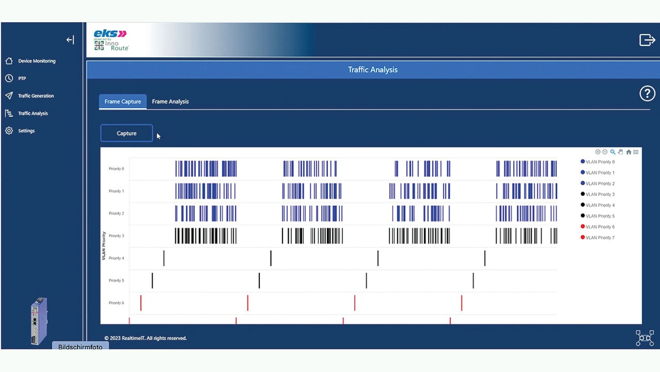The width and height of the screenshot is (660, 372).
Task: Activate the hand panning tool
Action: [620, 152]
